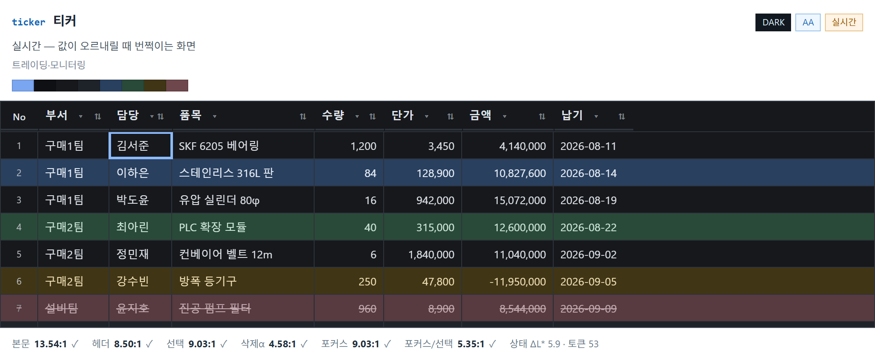Viewport: 875px width, 360px height.
Task: Open 부서 column filter dropdown
Action: (x=81, y=116)
